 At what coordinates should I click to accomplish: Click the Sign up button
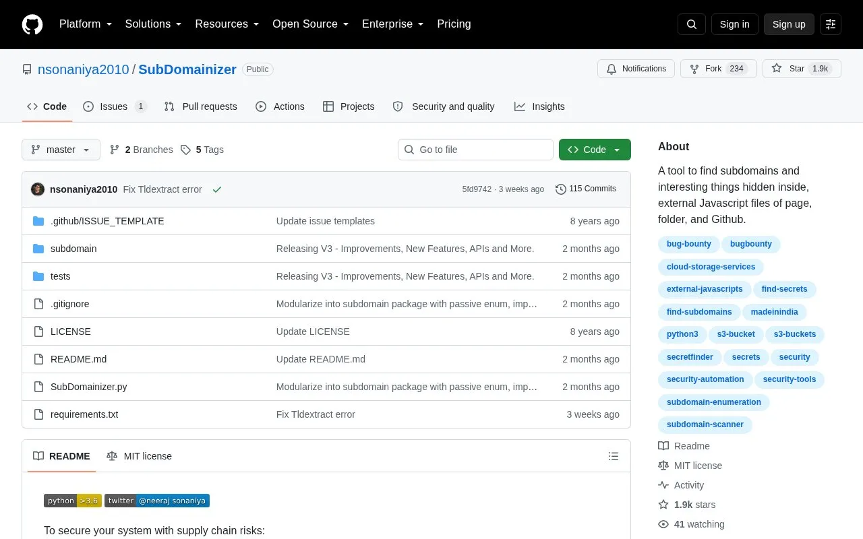[789, 24]
